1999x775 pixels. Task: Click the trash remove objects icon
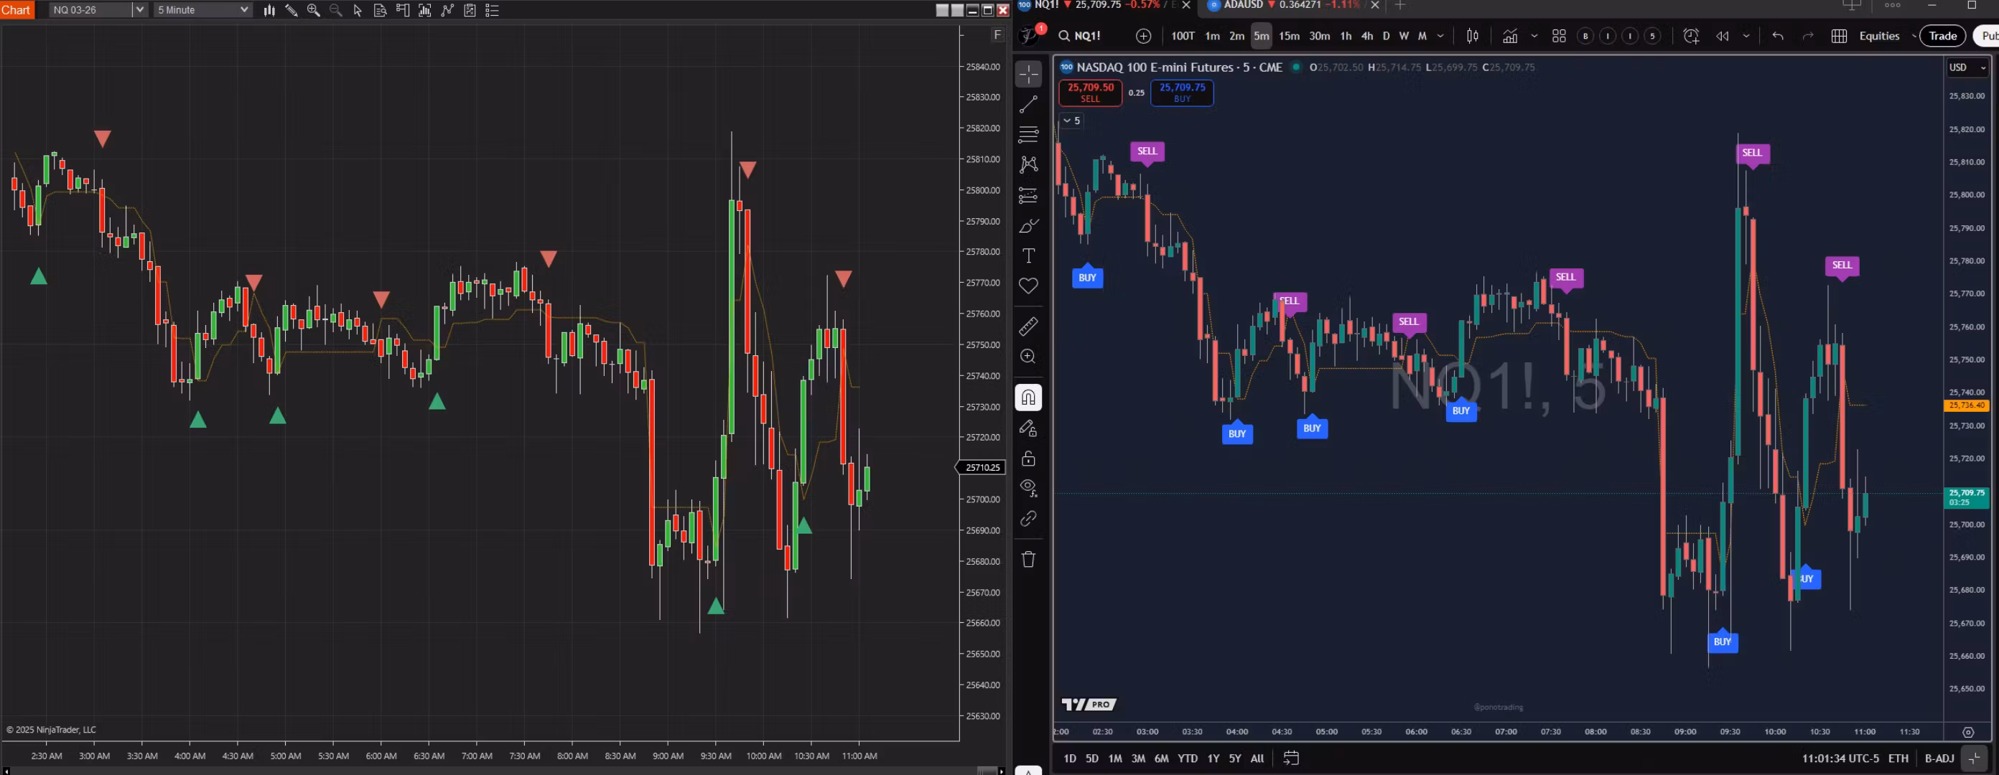click(x=1028, y=559)
